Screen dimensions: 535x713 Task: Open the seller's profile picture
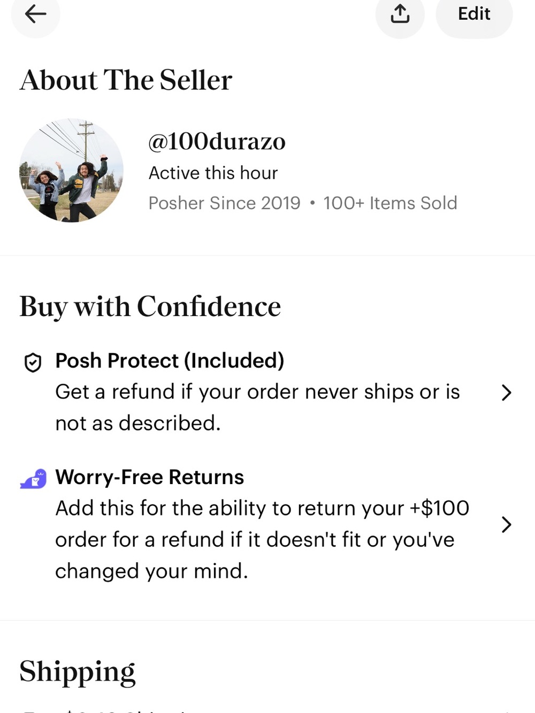(x=72, y=171)
